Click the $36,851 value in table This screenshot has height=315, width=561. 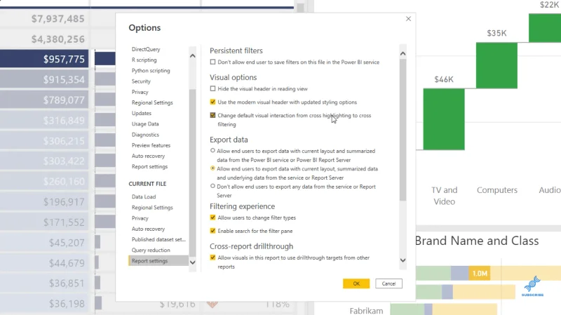[x=67, y=283]
